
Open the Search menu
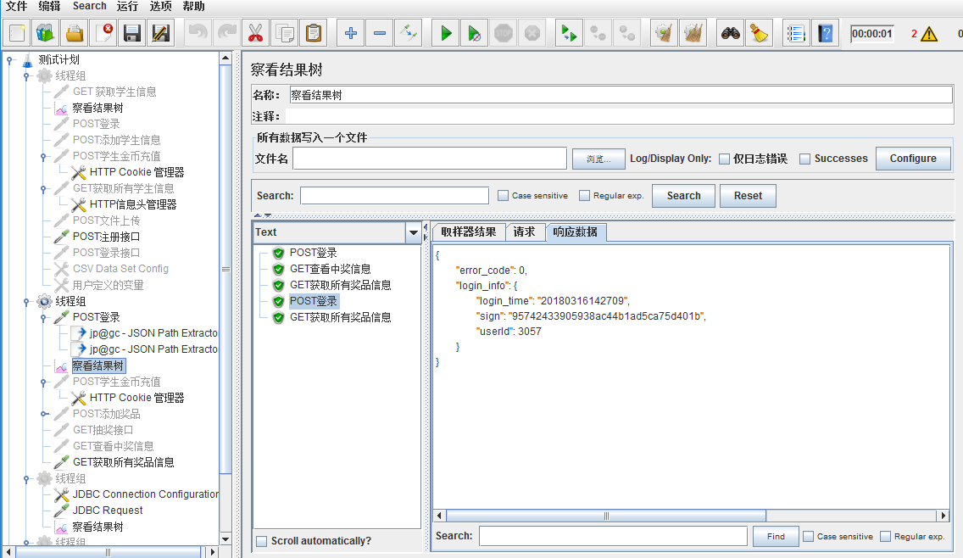90,6
